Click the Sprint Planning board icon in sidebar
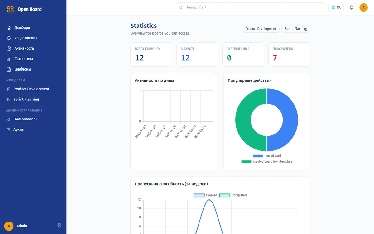 pos(8,100)
